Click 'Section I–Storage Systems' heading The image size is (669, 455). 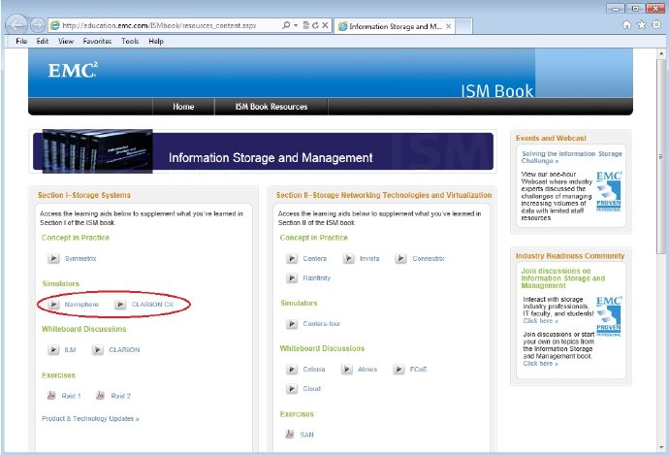tap(84, 195)
